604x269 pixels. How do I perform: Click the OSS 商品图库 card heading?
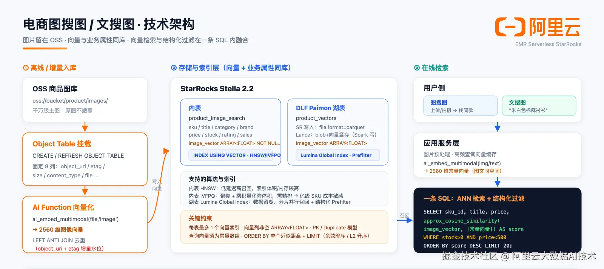click(x=55, y=89)
